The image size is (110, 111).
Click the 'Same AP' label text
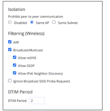point(42,23)
